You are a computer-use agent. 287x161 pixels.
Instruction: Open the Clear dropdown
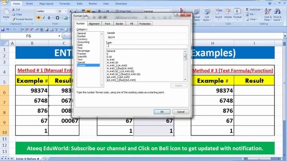tap(252, 19)
